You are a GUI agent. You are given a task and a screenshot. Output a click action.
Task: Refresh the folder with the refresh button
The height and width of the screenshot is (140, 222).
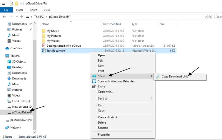pyautogui.click(x=210, y=17)
